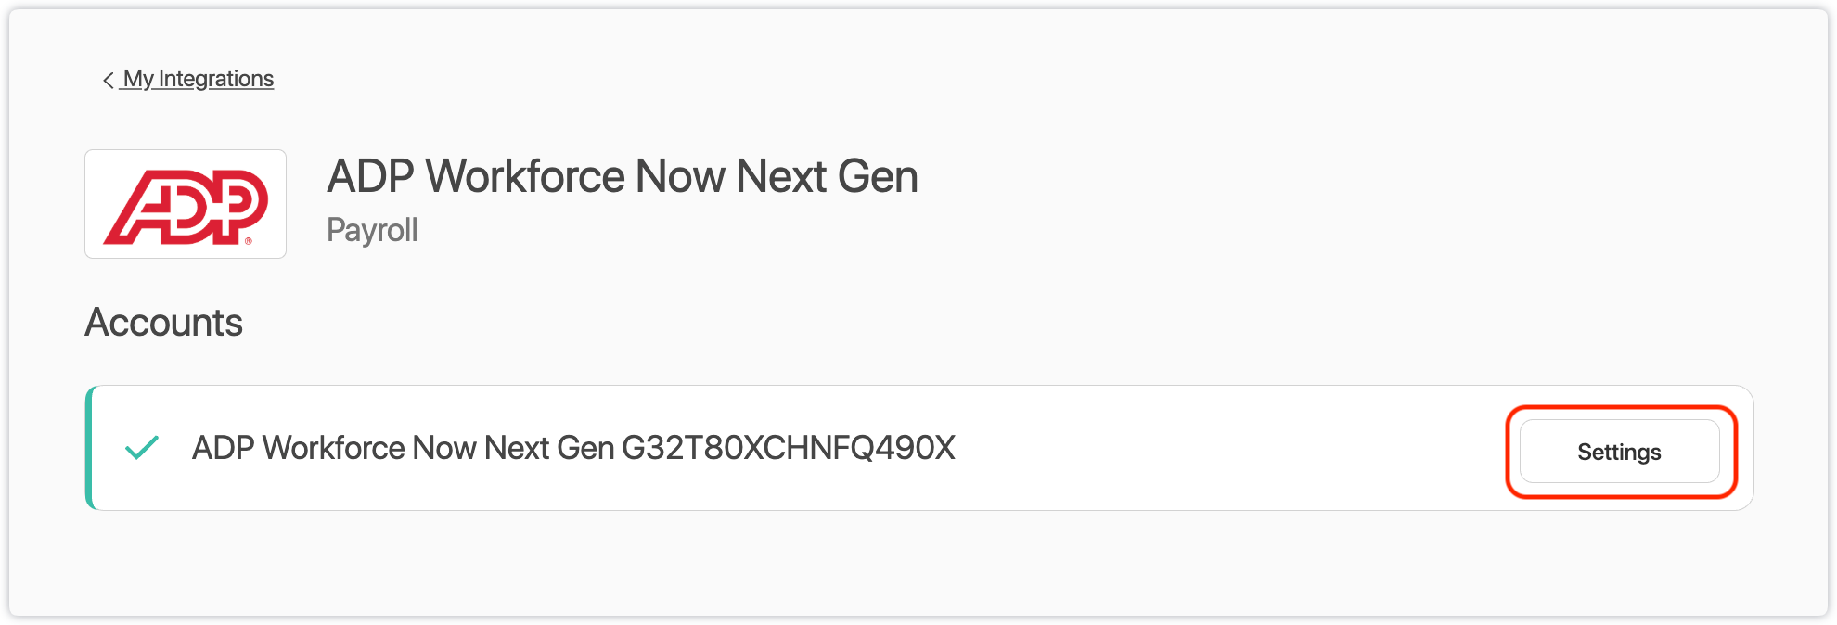The width and height of the screenshot is (1837, 625).
Task: Click the registered trademark symbol in the ADP logo
Action: (x=249, y=241)
